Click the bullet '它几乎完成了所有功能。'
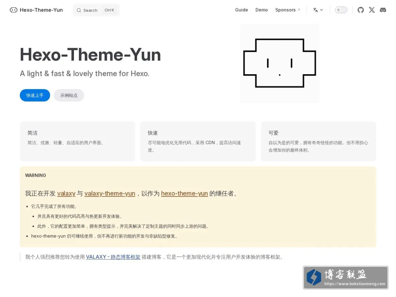The width and height of the screenshot is (396, 297). coord(54,207)
